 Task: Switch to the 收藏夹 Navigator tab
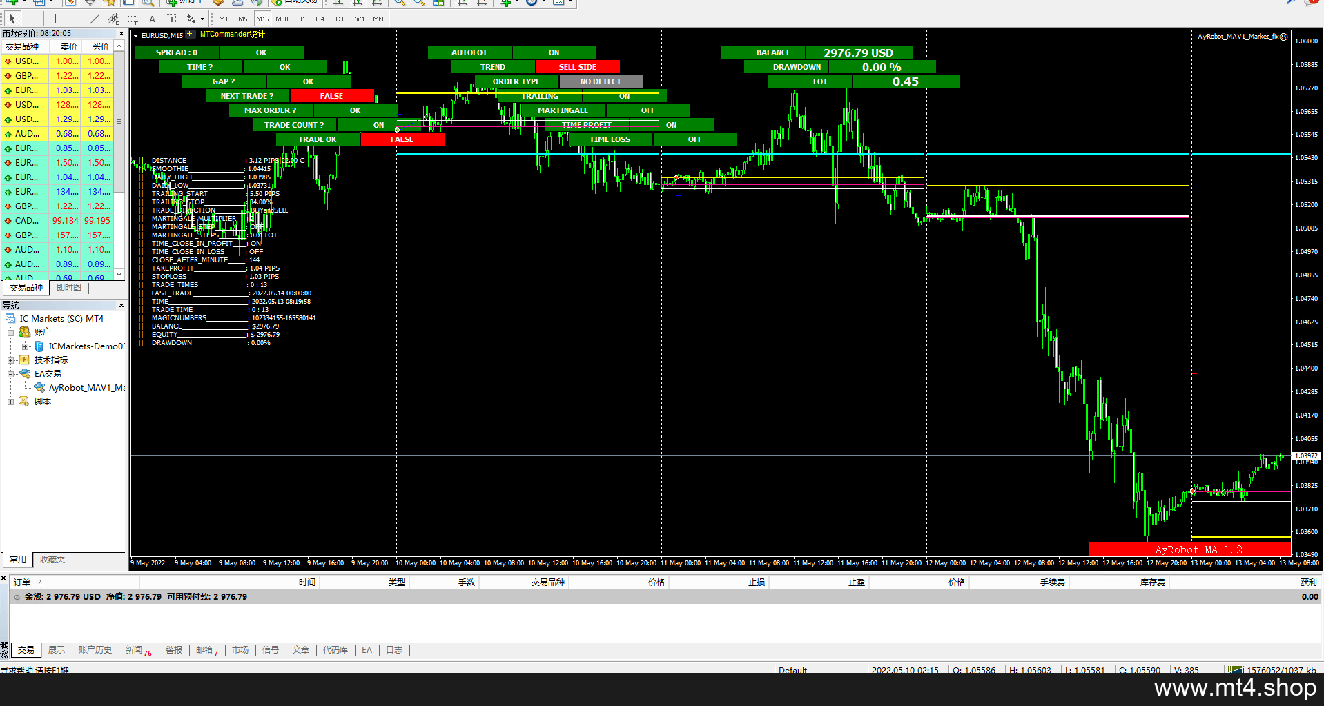(52, 559)
